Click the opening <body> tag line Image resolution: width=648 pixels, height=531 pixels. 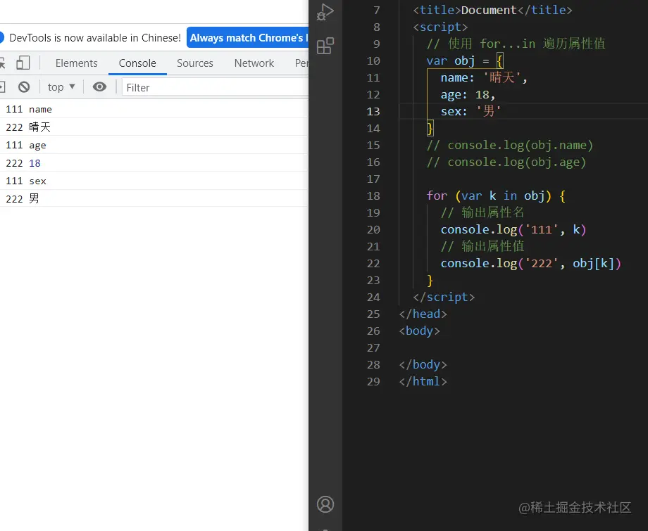pyautogui.click(x=420, y=331)
